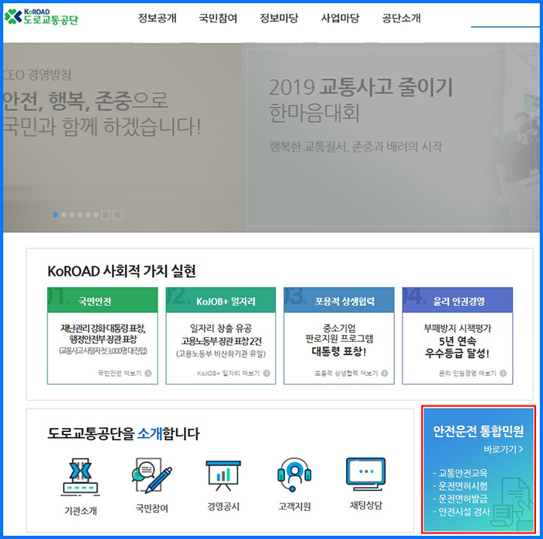Click the KoJOB+ 일자리 더보기 link
Viewport: 543px width, 539px height.
[229, 373]
